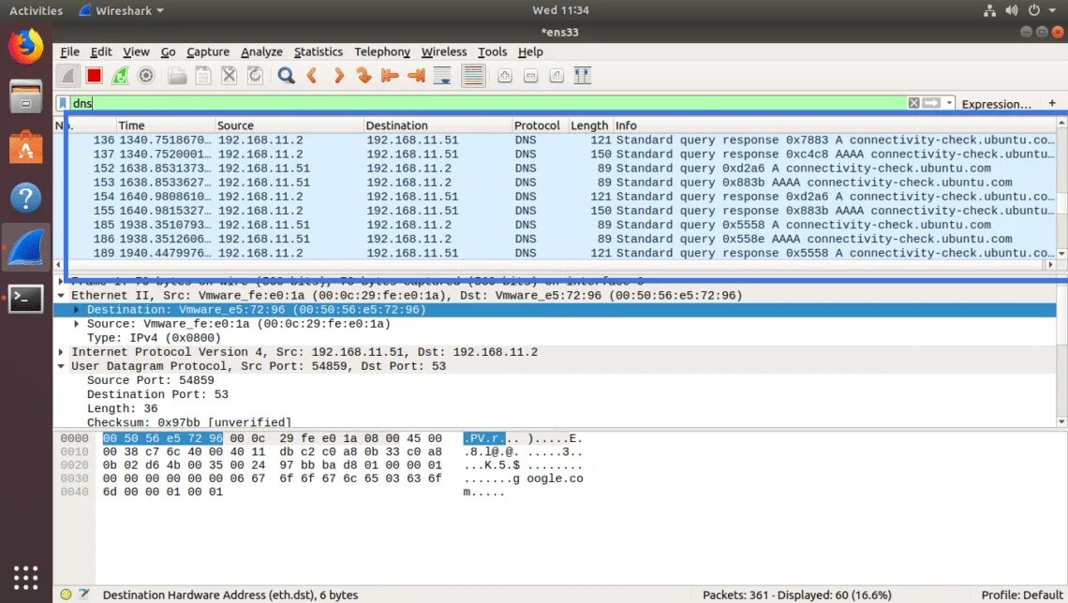Image resolution: width=1068 pixels, height=603 pixels.
Task: Go to the previous packet arrow
Action: 312,76
